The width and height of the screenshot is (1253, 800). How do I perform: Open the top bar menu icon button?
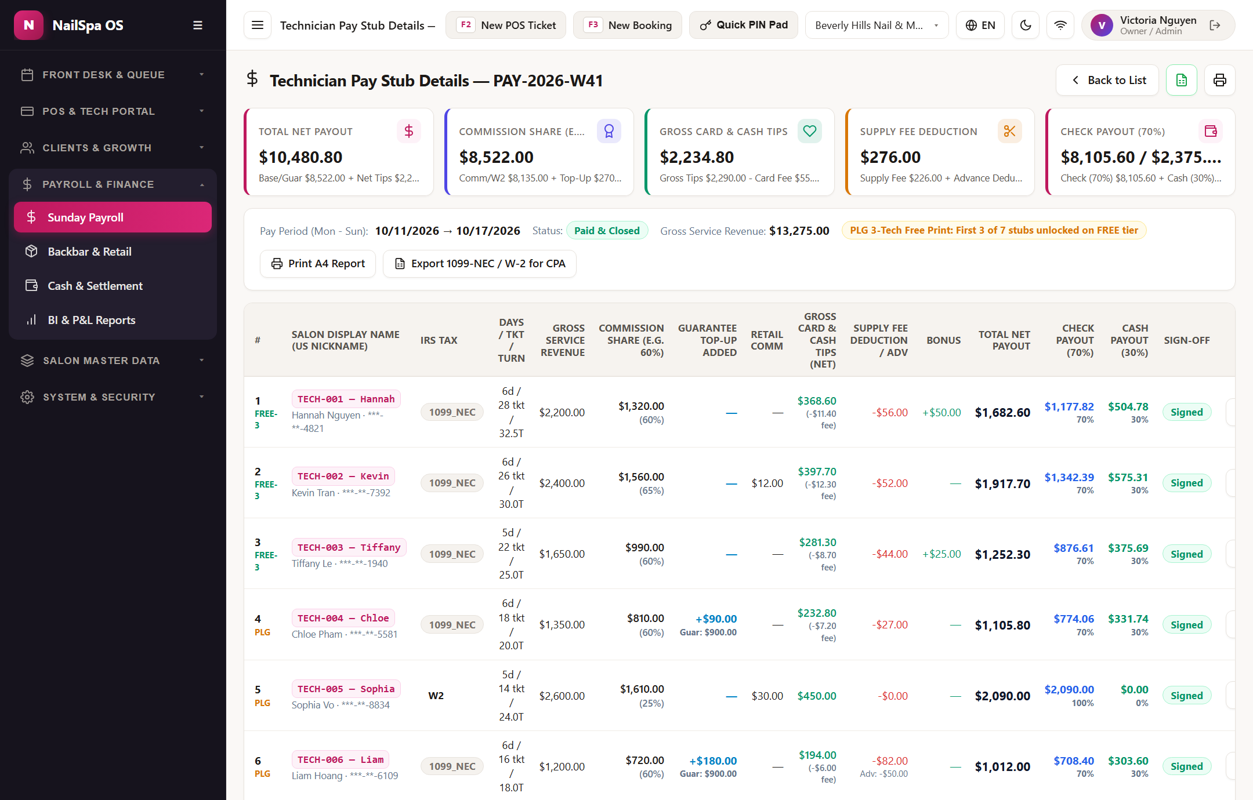[x=258, y=25]
